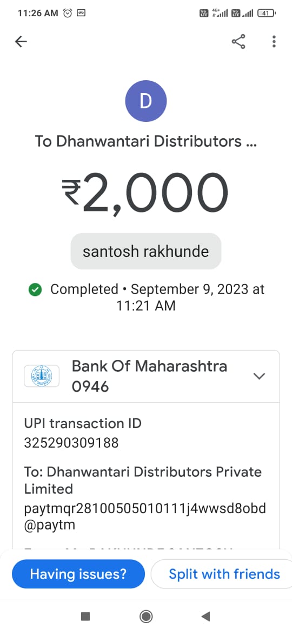Tap the purple D avatar circle
This screenshot has width=292, height=634.
point(146,101)
